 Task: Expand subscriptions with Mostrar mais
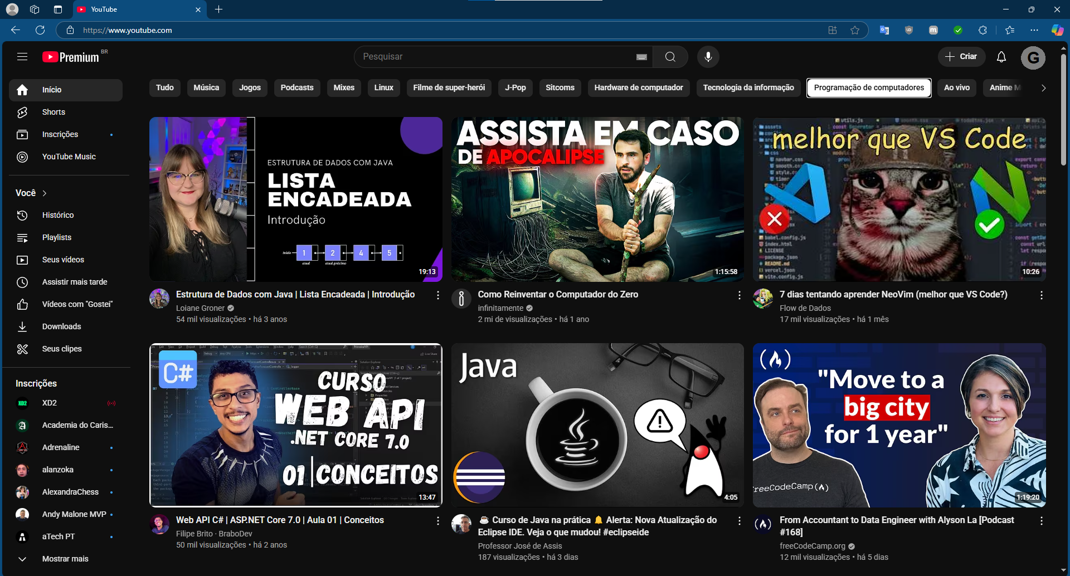[66, 559]
